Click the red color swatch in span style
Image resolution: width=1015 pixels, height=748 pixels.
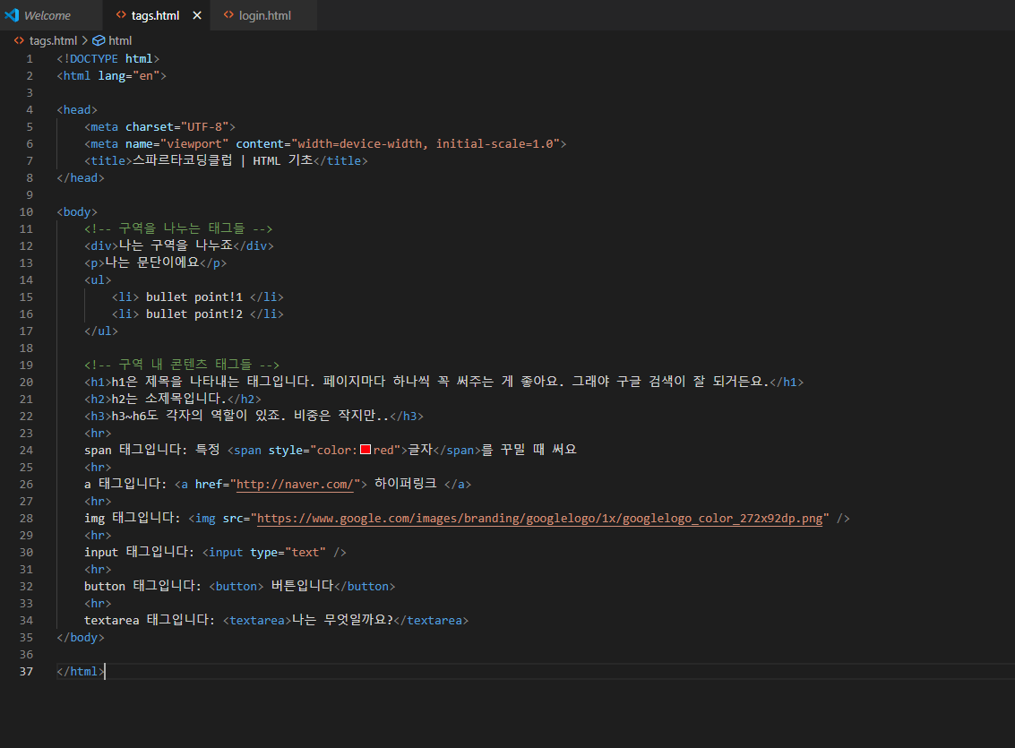click(x=366, y=449)
